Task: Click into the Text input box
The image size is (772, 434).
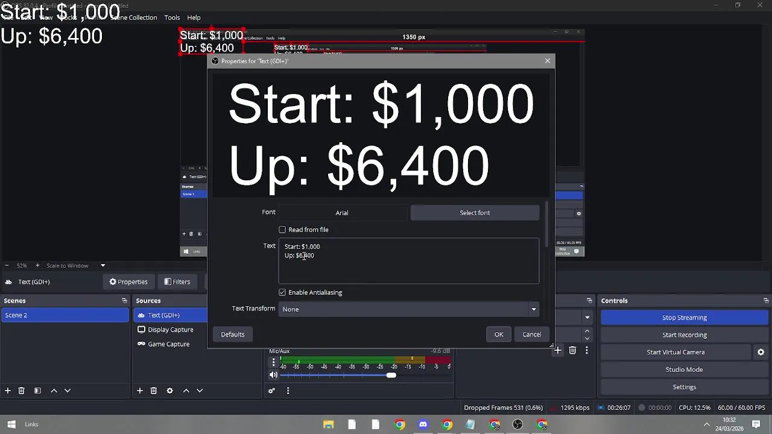Action: tap(409, 261)
